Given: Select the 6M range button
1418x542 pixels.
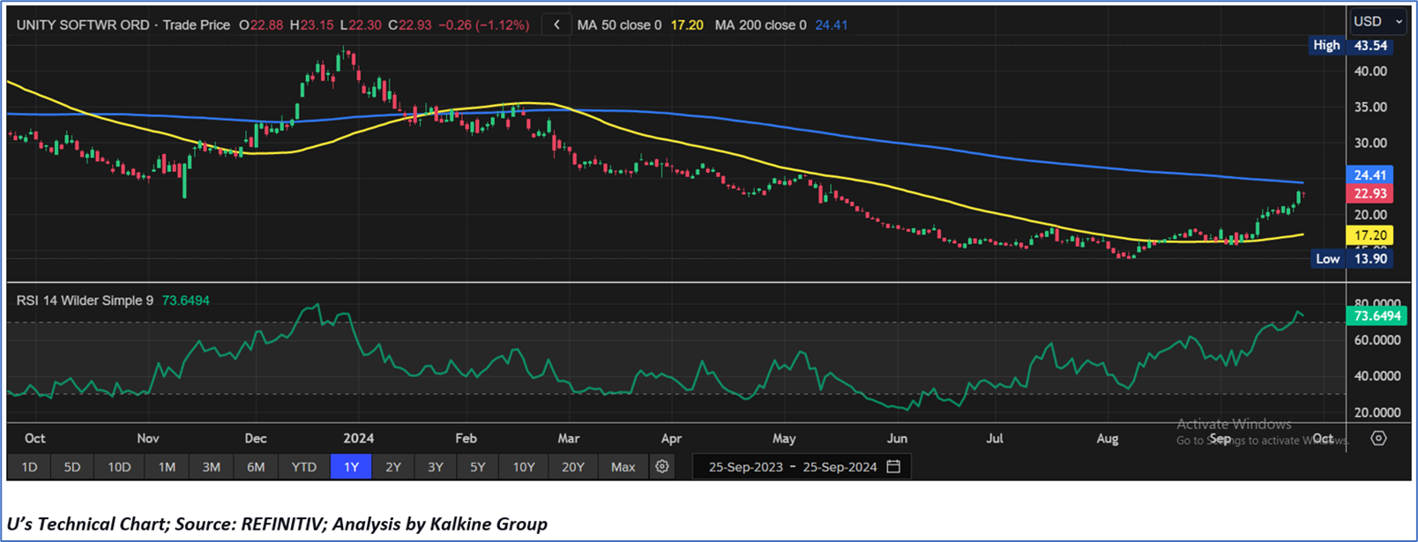Looking at the screenshot, I should click(256, 466).
